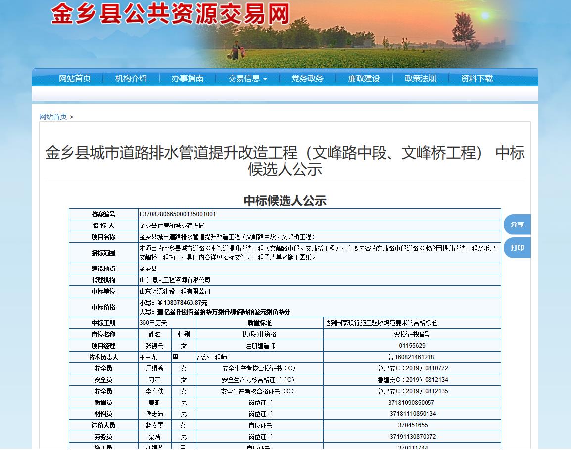Select certificate 鲁建安C（2019）0812134
Screen dimensions: 571x450
[413, 380]
